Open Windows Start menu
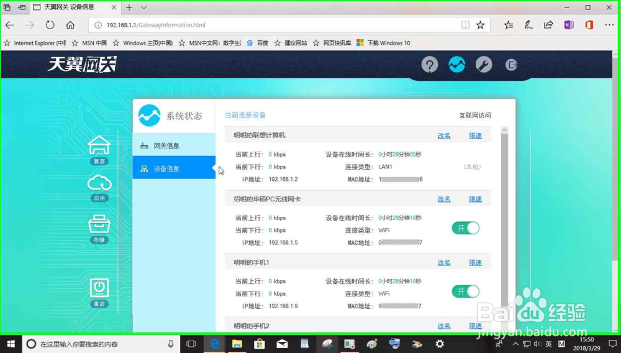The width and height of the screenshot is (621, 353). point(11,344)
